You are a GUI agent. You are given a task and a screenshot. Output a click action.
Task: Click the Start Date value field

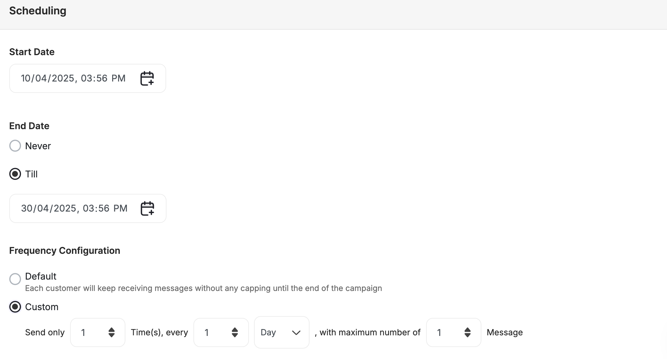pos(73,78)
